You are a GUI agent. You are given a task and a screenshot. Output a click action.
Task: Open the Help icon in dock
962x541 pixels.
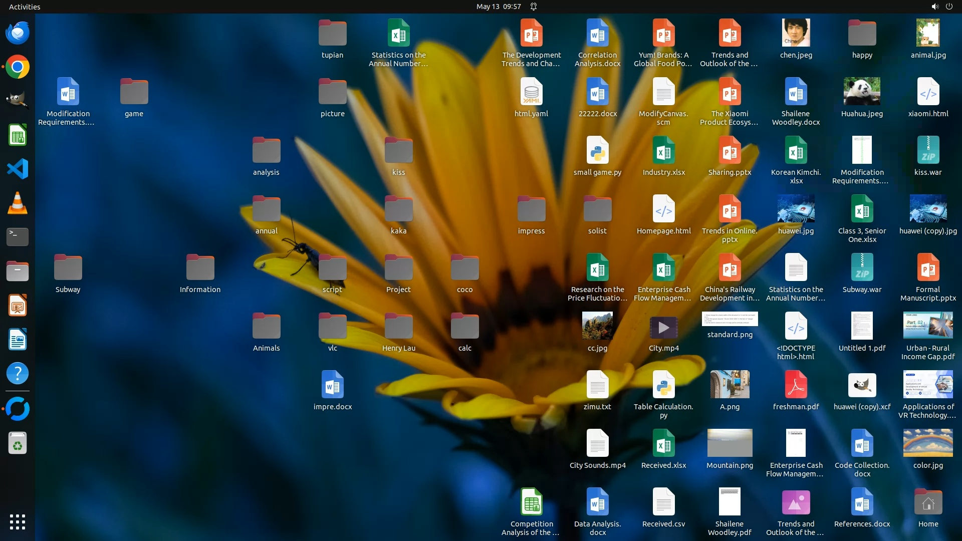tap(18, 373)
